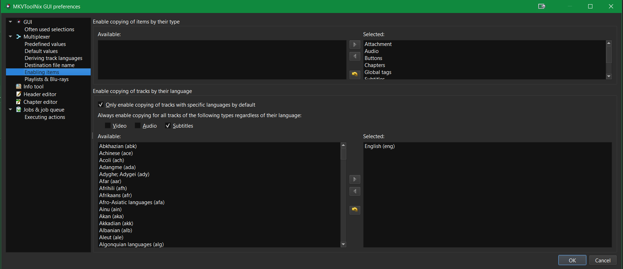
Task: Check the Audio track type checkbox
Action: (137, 126)
